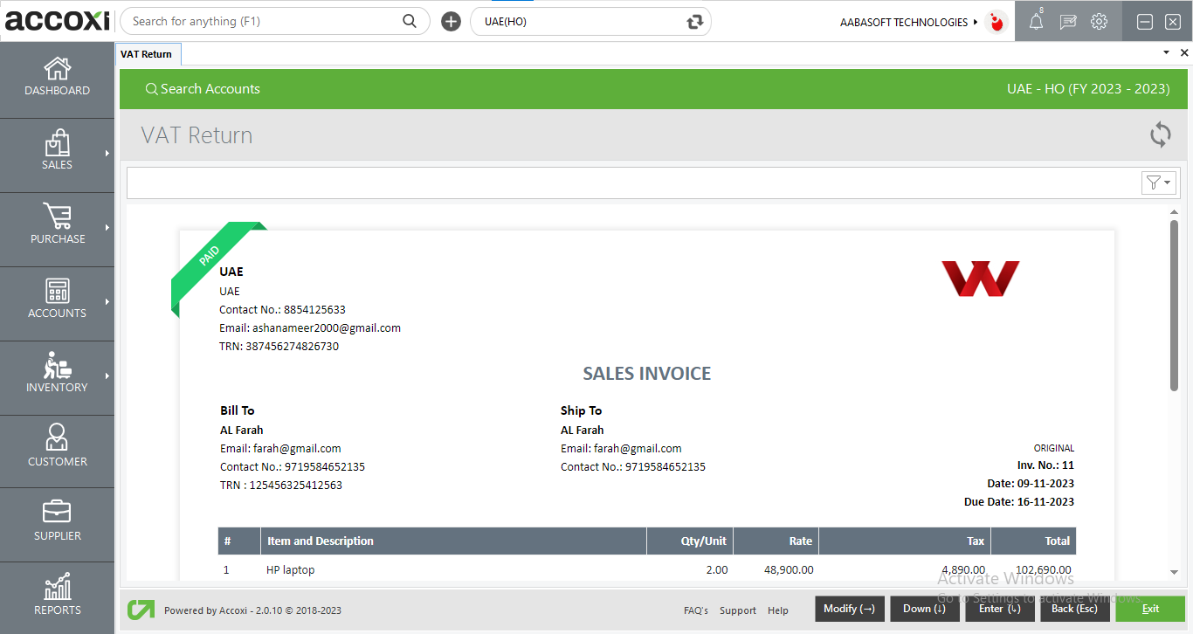Image resolution: width=1193 pixels, height=634 pixels.
Task: Switch to the VAT Return tab
Action: coord(148,53)
